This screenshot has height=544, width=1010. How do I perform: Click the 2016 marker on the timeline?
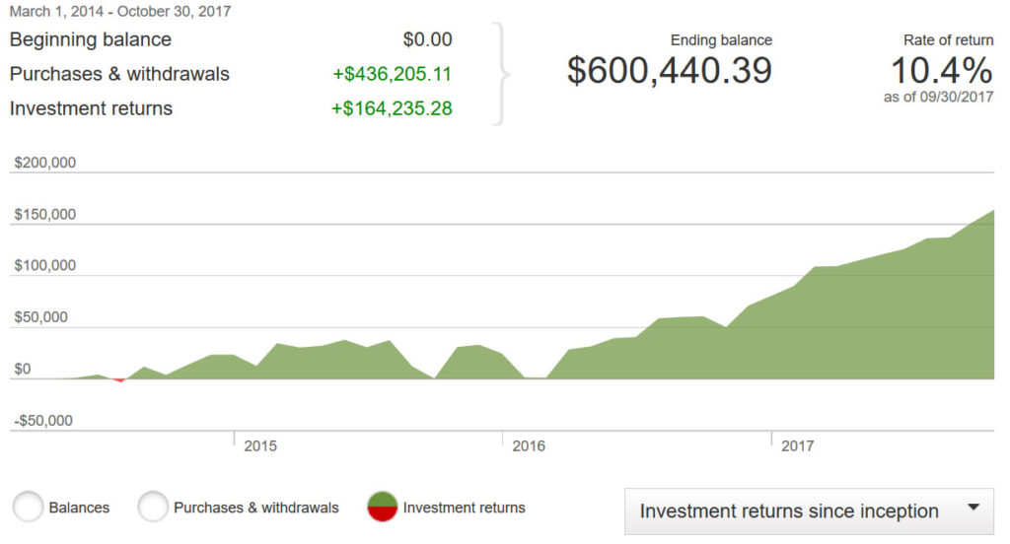(529, 445)
